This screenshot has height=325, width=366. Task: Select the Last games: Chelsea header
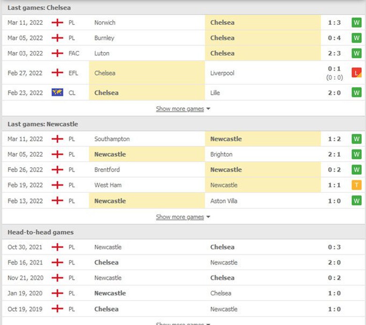coord(39,8)
